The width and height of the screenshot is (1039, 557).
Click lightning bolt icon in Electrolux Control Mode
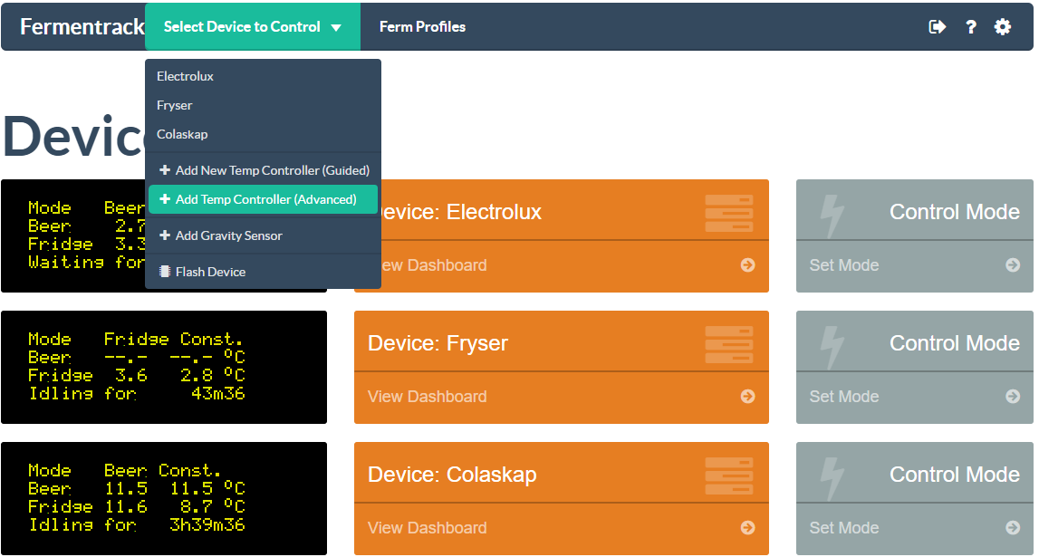click(x=832, y=216)
